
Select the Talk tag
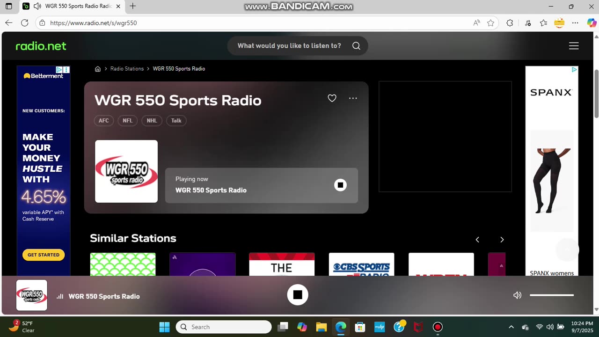[x=176, y=121]
